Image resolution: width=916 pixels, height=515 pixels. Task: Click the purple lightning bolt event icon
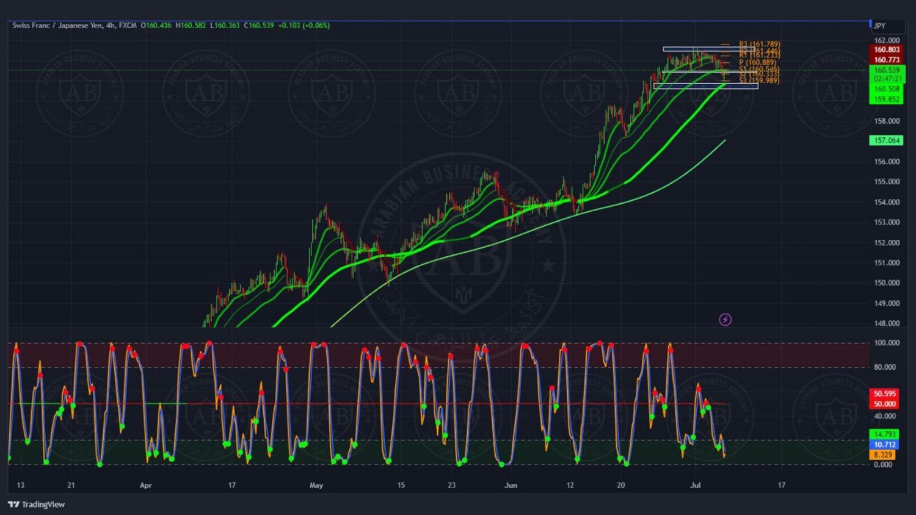pyautogui.click(x=725, y=320)
